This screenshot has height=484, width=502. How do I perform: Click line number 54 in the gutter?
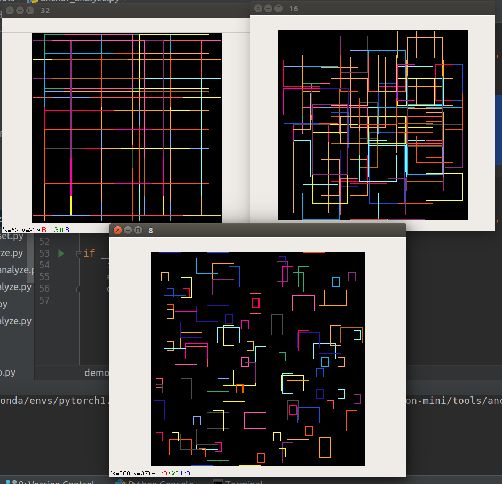(44, 265)
